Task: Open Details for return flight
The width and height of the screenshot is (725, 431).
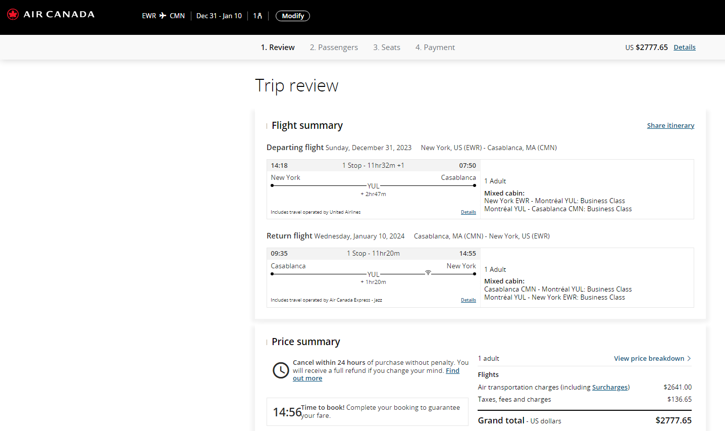Action: tap(469, 300)
